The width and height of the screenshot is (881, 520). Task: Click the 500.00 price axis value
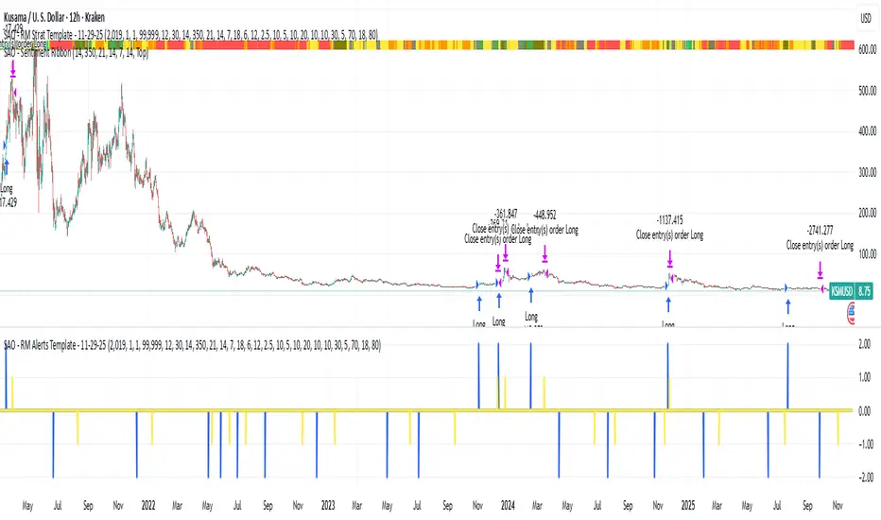(867, 91)
